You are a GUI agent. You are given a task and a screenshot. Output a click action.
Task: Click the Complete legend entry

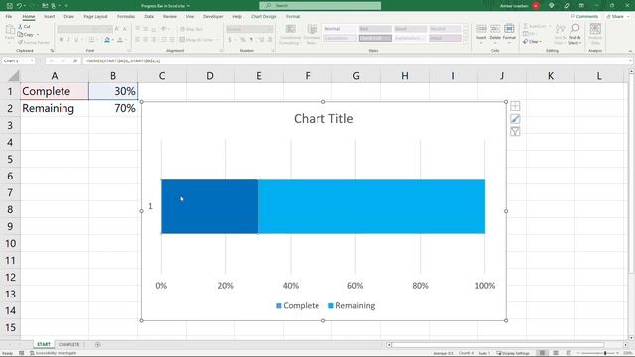(x=298, y=306)
